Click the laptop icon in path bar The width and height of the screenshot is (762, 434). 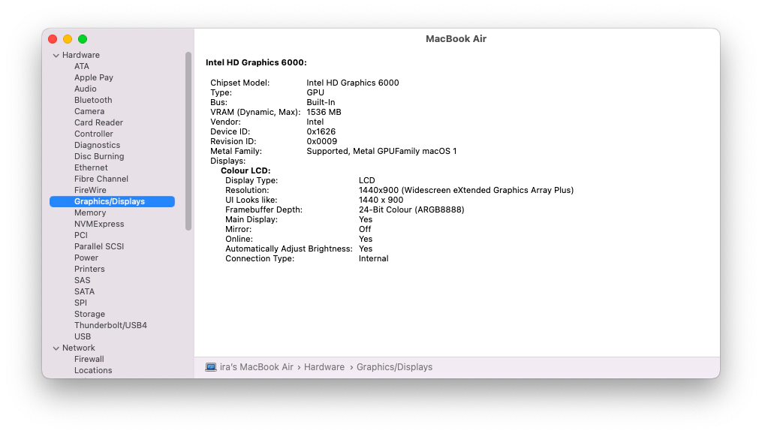210,367
